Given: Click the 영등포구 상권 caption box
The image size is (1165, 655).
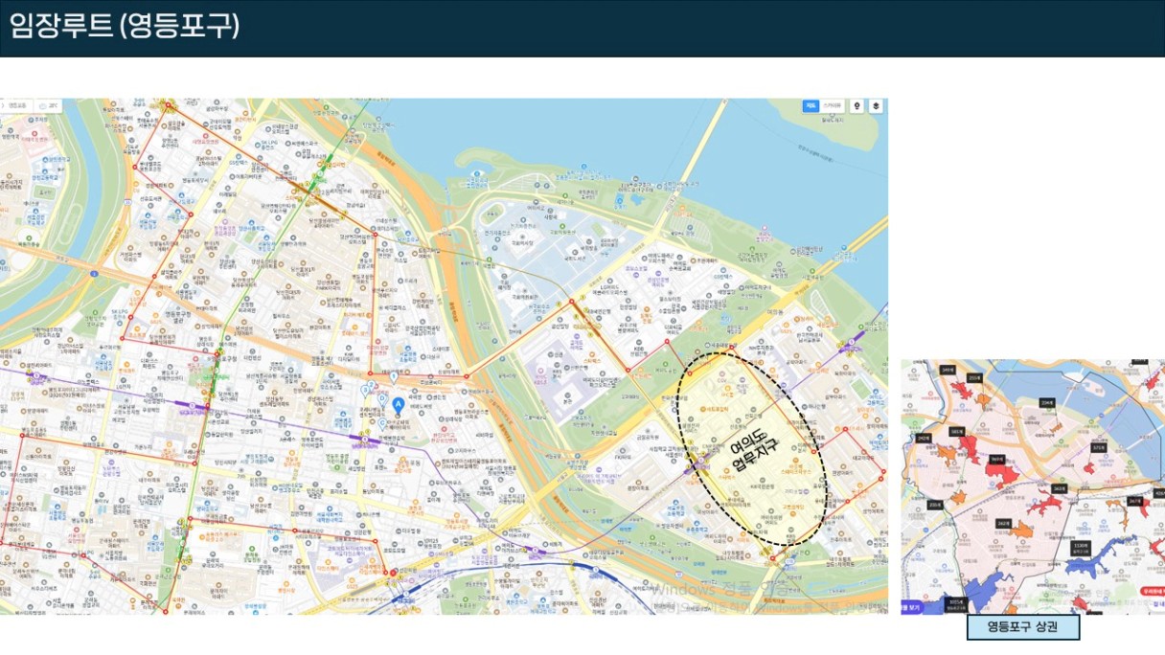Looking at the screenshot, I should [1022, 627].
